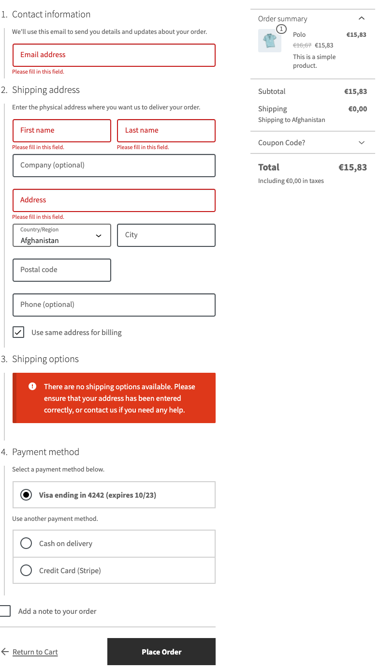This screenshot has width=380, height=670.
Task: Check Add a note to your order
Action: 5,611
